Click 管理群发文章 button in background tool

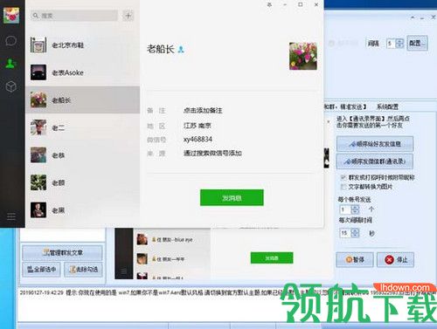(x=62, y=252)
